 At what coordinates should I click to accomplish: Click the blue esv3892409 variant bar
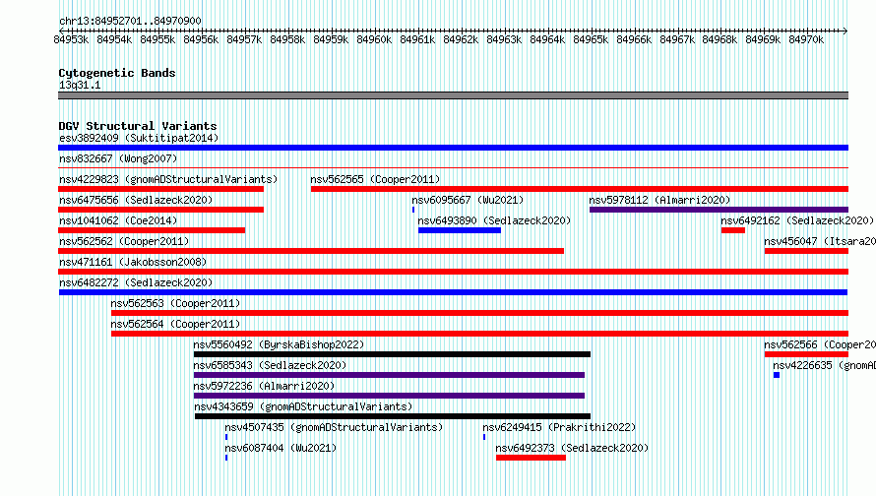[x=453, y=148]
